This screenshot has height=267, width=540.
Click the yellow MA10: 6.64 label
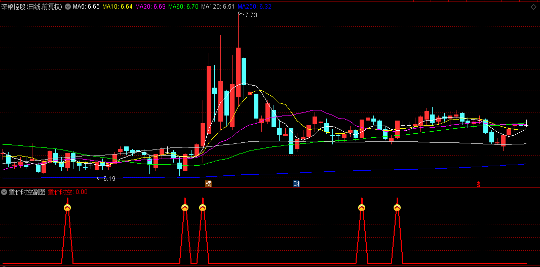(118, 6)
